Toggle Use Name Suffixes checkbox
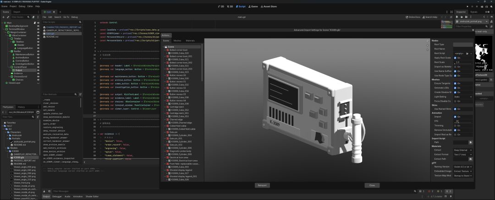This screenshot has height=200, width=495. pos(455,71)
